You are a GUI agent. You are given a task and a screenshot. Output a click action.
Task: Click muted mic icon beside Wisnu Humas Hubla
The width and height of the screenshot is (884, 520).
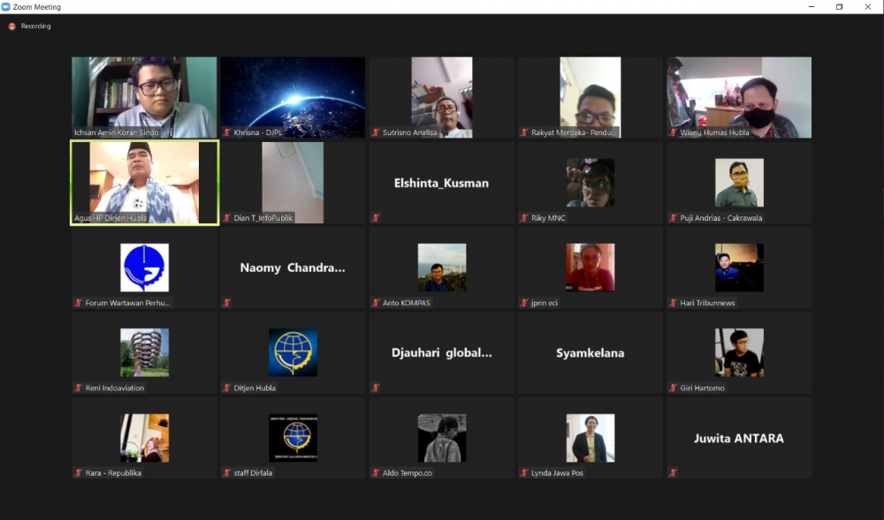coord(673,132)
